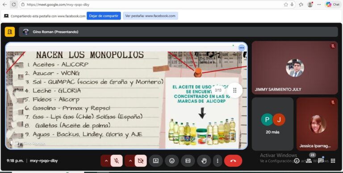Open options menu on shared presentation tile
Viewport: 343px width, 173px height.
(x=242, y=48)
